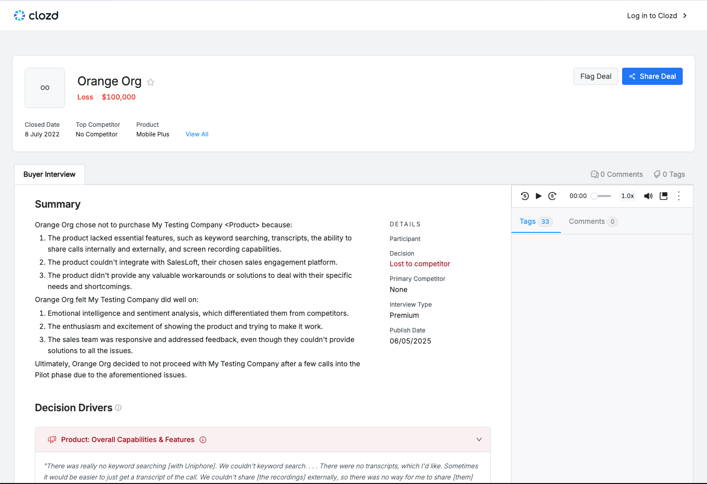Rewind the recording 5 seconds

[x=525, y=196]
